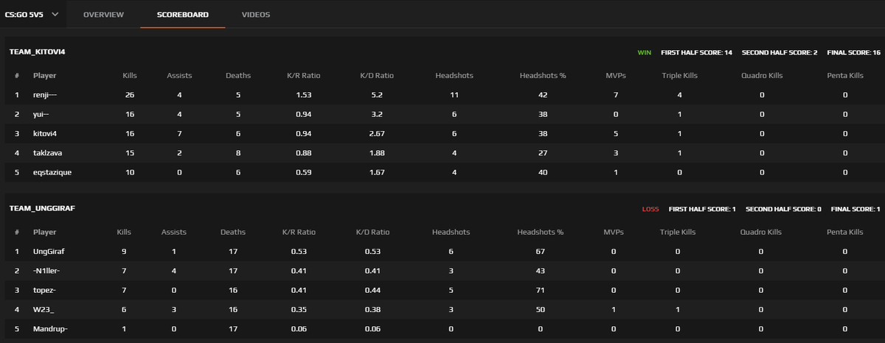Click FIRST HALF SCORE: 14 text
The image size is (885, 343).
tap(696, 53)
